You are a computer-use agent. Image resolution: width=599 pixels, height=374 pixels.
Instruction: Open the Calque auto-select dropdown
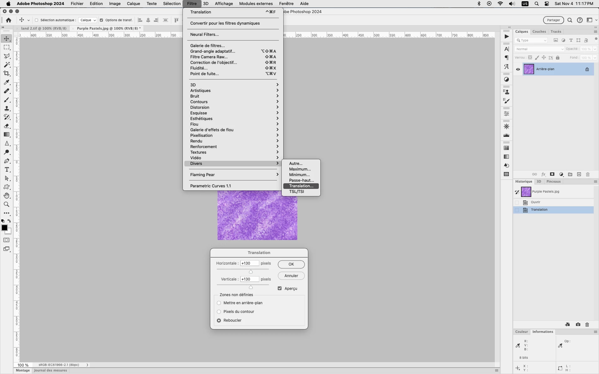click(88, 20)
